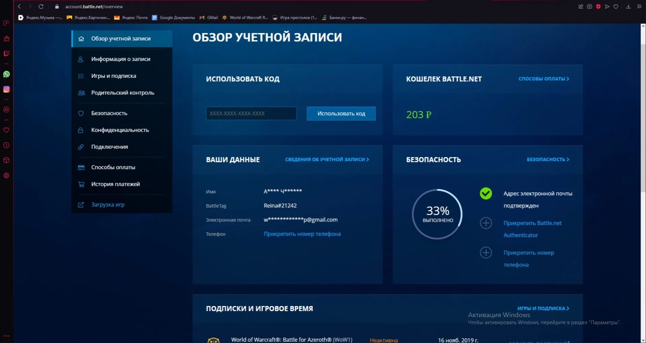This screenshot has width=646, height=343.
Task: Open the Google Документы bookmark
Action: [x=173, y=17]
